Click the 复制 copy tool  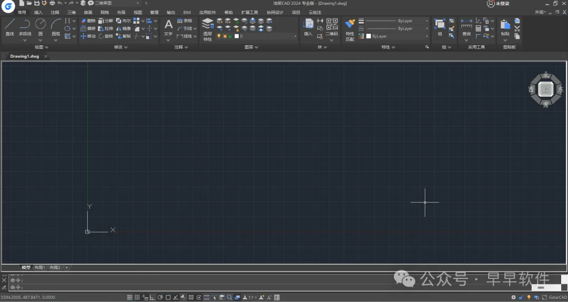[124, 36]
